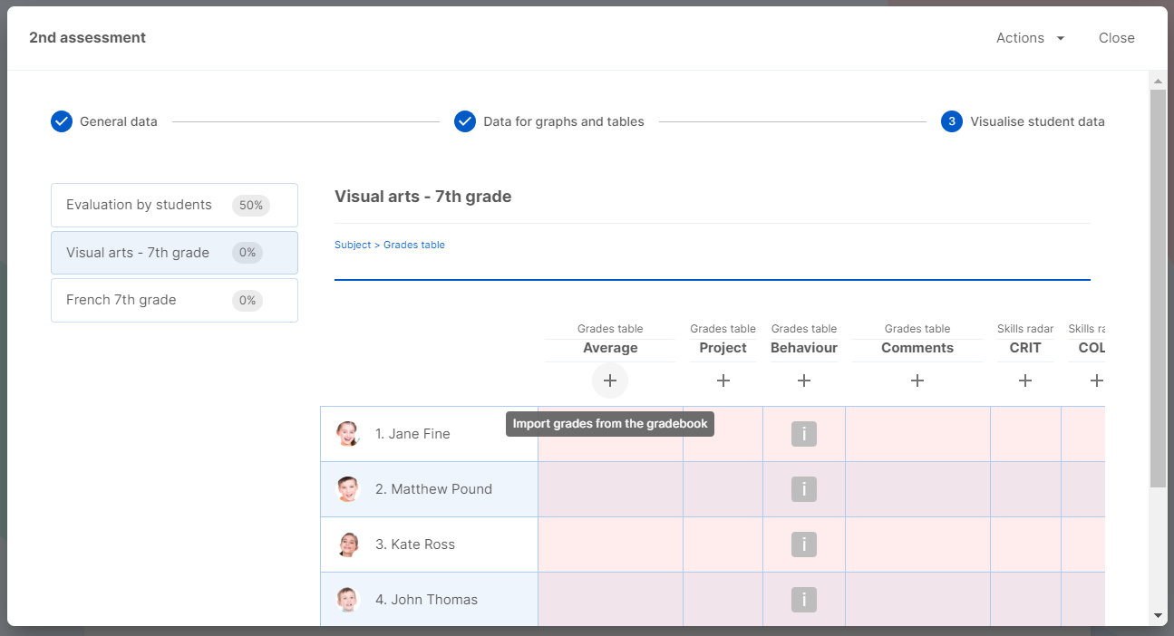This screenshot has width=1174, height=636.
Task: Click the plus icon under Average column
Action: pyautogui.click(x=610, y=381)
